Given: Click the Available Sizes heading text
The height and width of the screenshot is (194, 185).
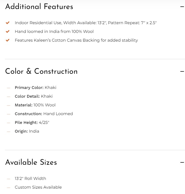Looking at the screenshot, I should [x=31, y=162].
